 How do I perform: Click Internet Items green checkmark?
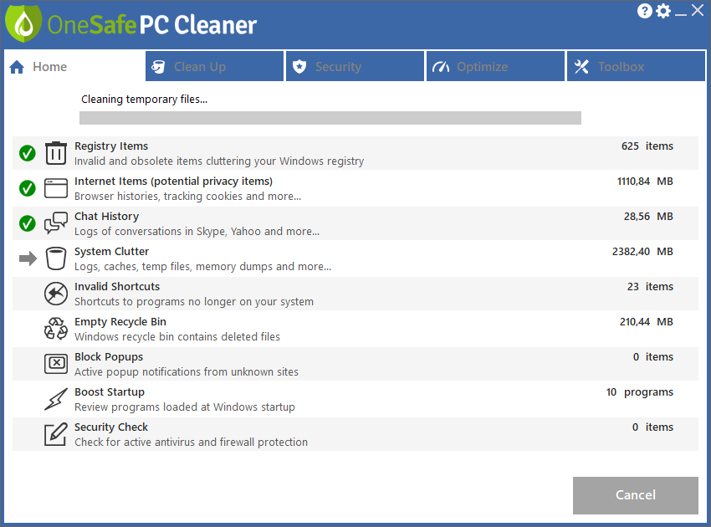28,188
